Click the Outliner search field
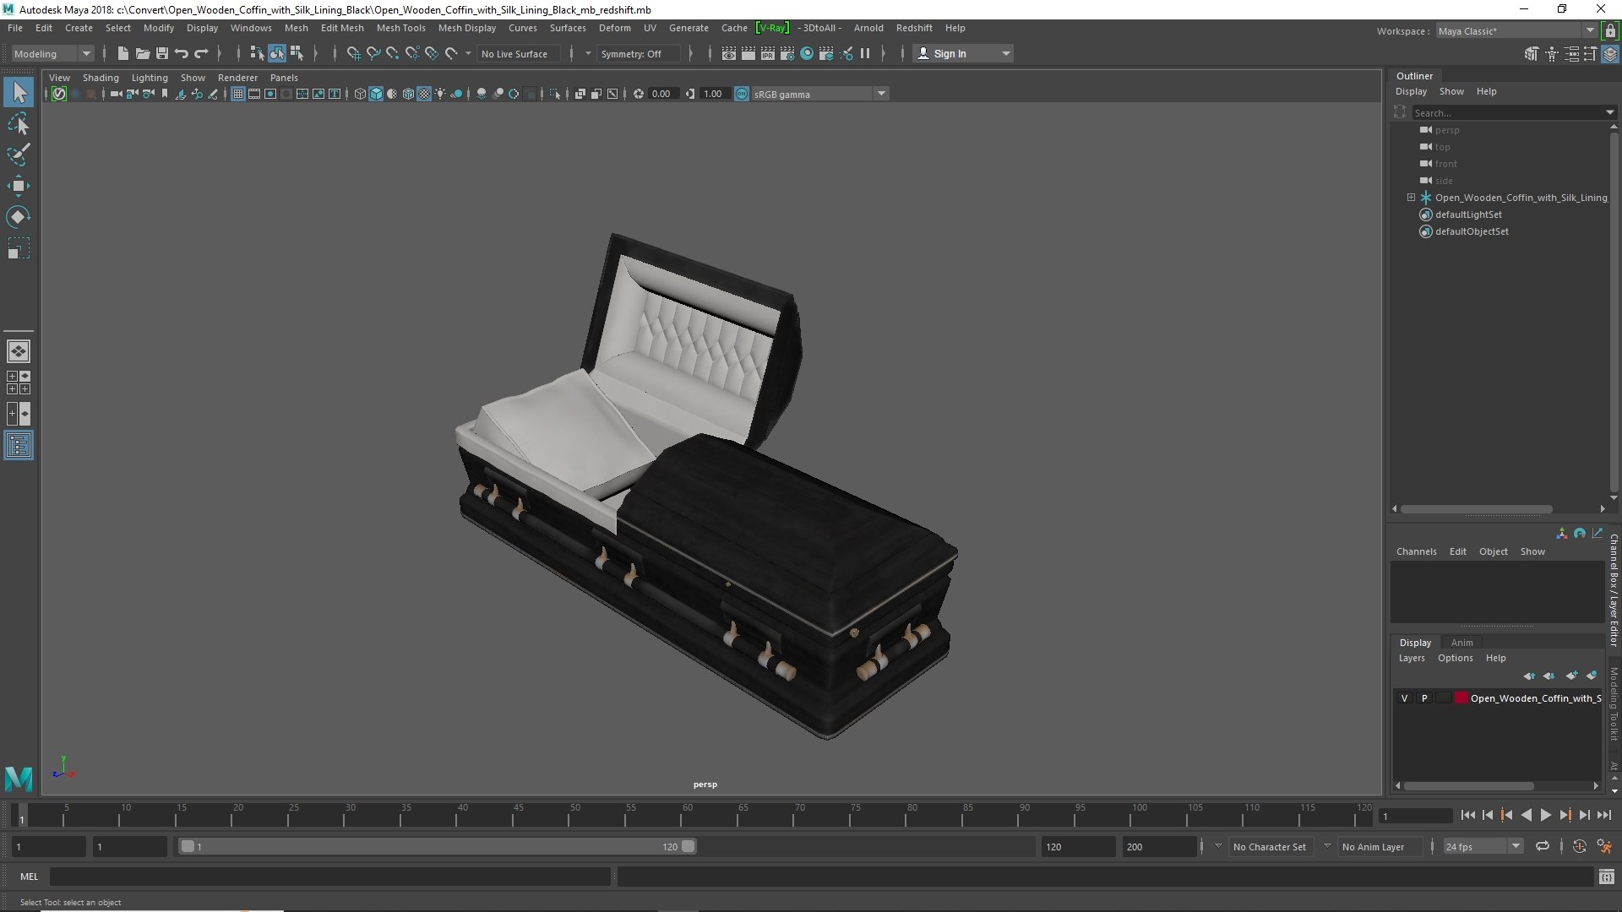Screen dimensions: 1622x912 1508,112
